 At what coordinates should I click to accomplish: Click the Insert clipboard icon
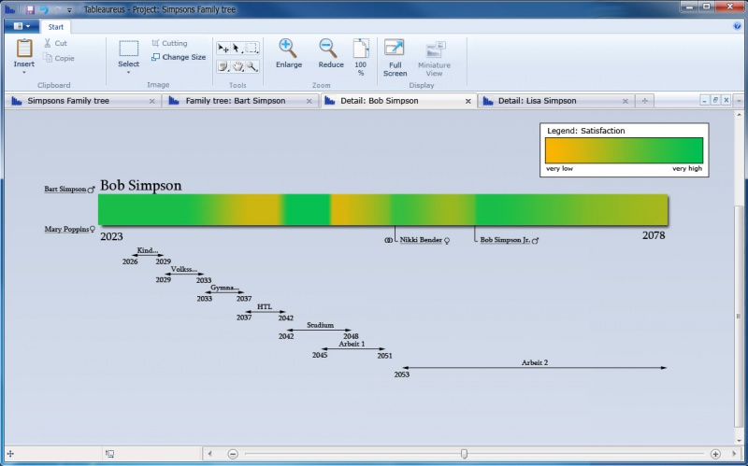coord(24,49)
